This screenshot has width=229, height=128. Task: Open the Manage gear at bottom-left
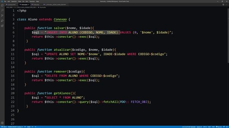[2, 123]
